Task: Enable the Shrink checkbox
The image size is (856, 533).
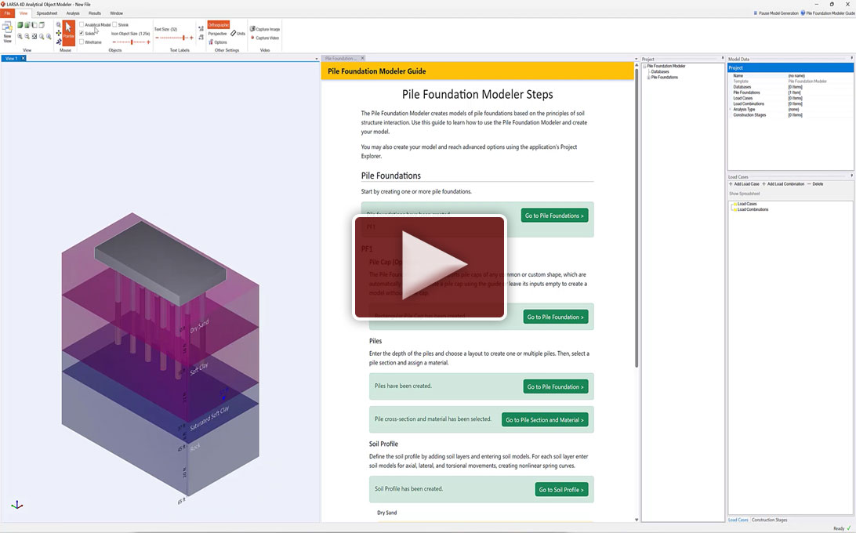Action: coord(114,24)
